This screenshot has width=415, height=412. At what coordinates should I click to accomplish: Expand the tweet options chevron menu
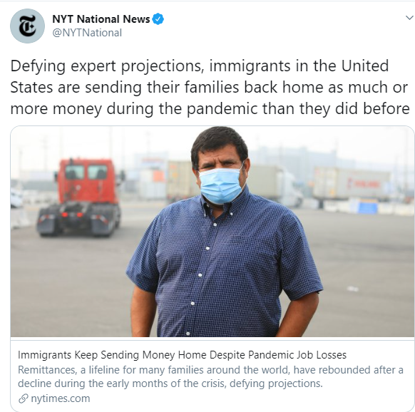[x=409, y=18]
